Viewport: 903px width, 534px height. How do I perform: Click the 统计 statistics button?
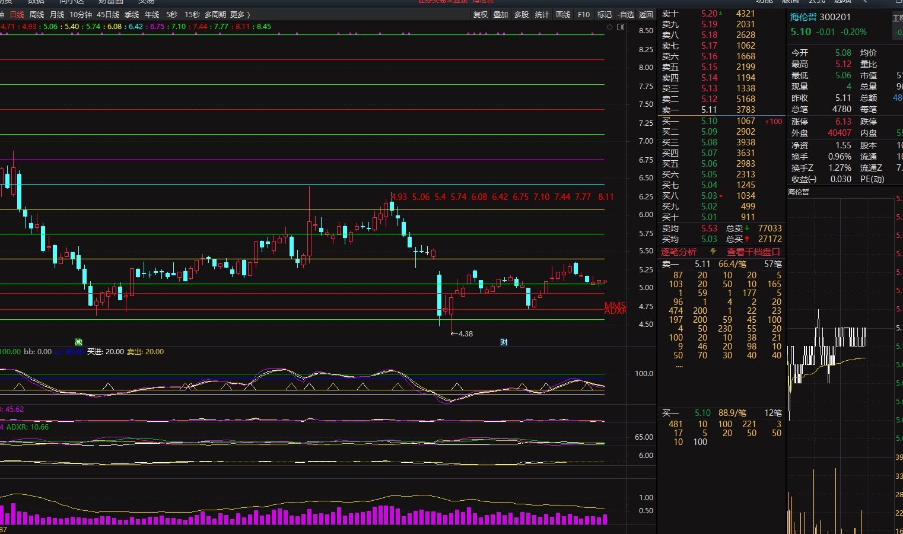pos(542,14)
